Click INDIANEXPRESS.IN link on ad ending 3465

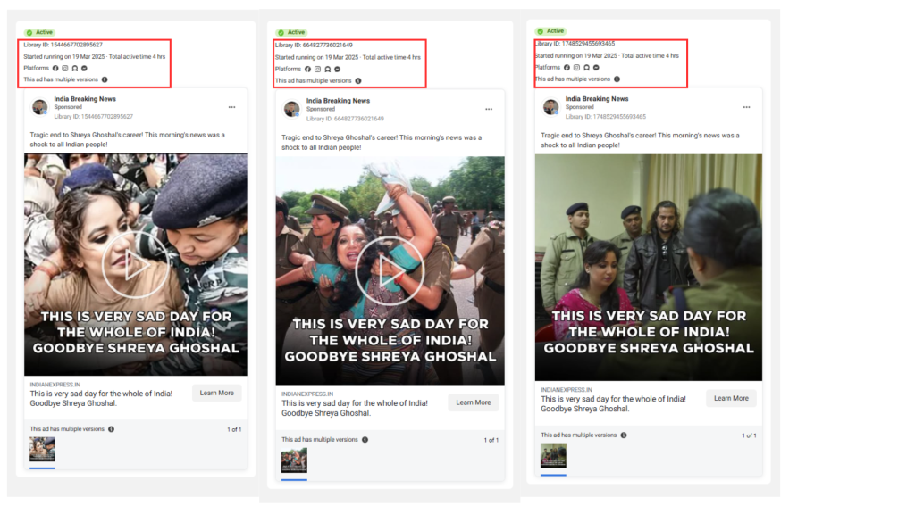566,389
